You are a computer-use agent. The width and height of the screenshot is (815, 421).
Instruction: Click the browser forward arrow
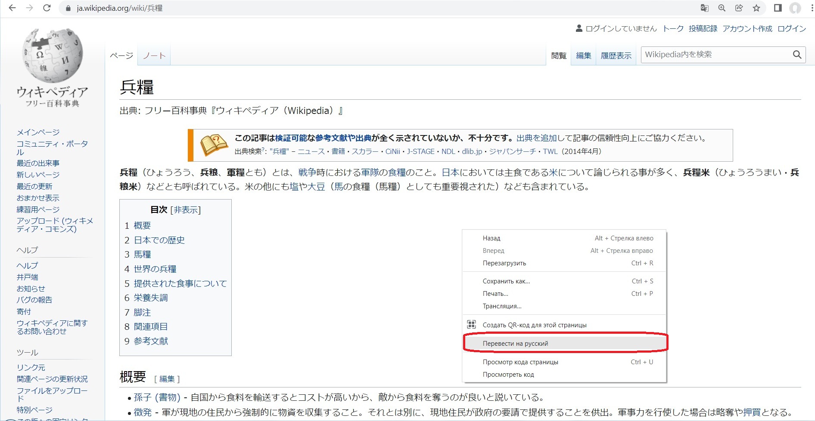click(29, 8)
